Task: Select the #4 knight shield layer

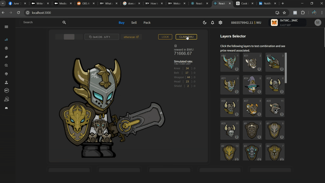Action: tap(275, 152)
